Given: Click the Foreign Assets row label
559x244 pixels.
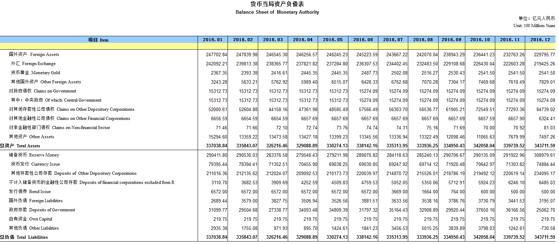Looking at the screenshot, I should (34, 54).
